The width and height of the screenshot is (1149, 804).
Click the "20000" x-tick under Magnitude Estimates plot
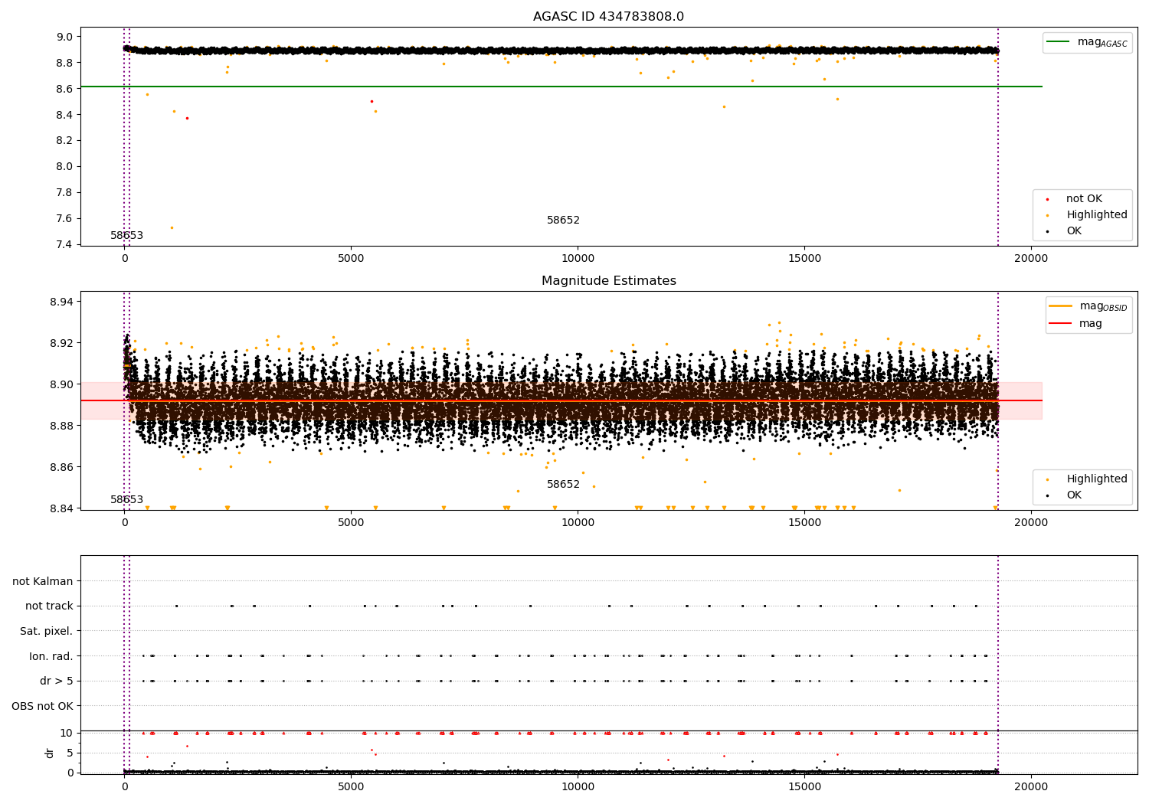[x=1031, y=522]
